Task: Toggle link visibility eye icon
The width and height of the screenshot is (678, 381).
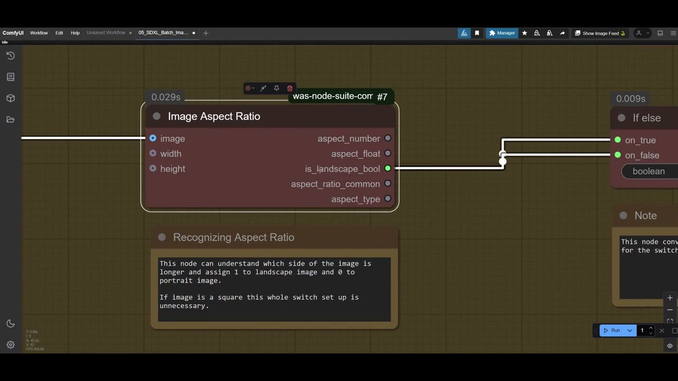Action: 670,346
